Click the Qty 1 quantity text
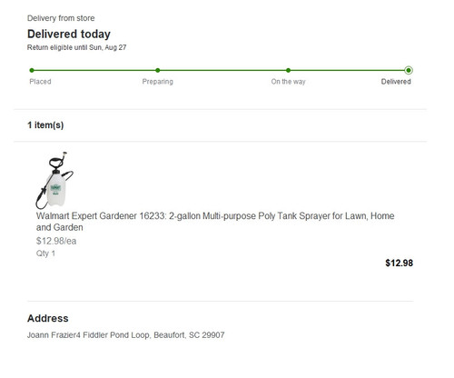The height and width of the screenshot is (378, 454). point(45,254)
